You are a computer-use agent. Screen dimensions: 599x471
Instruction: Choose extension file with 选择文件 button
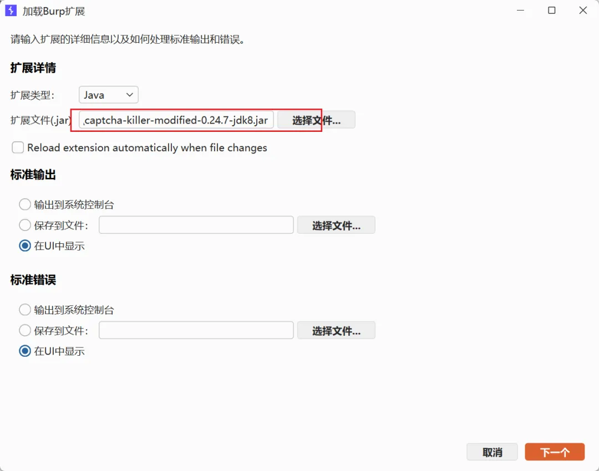[316, 120]
